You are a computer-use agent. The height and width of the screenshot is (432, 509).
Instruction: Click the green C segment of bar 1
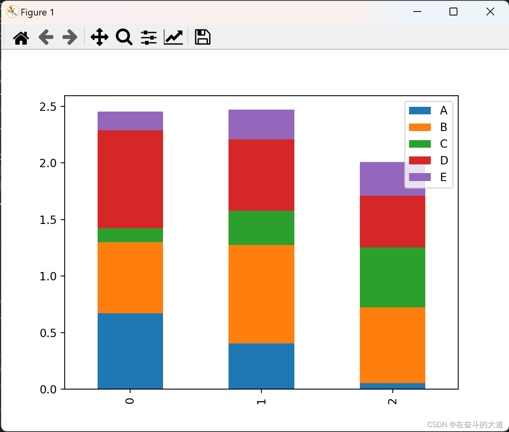(261, 228)
